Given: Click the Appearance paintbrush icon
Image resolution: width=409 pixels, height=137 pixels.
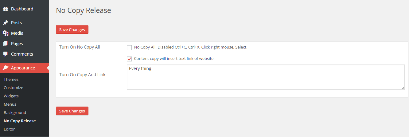Looking at the screenshot, I should coord(6,68).
